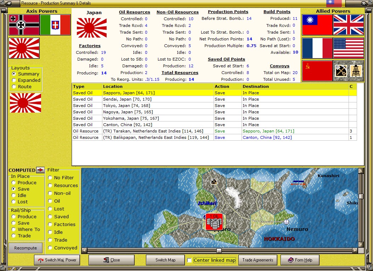The image size is (373, 271).
Task: Select the Tarakan, Netherlands East Indies row
Action: pyautogui.click(x=214, y=131)
